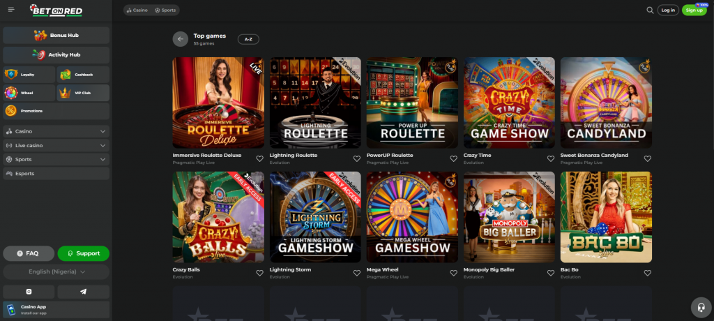Open Sweet Bonanza Candyland thumbnail
Screen dimensions: 714x321
coord(606,103)
